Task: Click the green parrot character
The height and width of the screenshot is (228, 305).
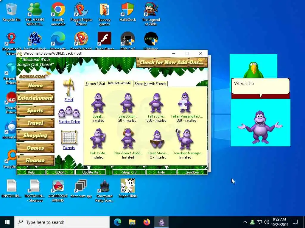Action: [x=253, y=70]
